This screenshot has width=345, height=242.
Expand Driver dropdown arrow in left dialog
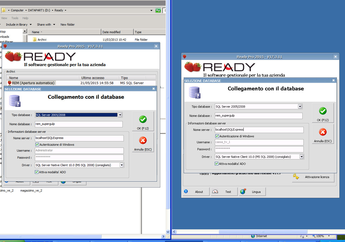point(122,165)
